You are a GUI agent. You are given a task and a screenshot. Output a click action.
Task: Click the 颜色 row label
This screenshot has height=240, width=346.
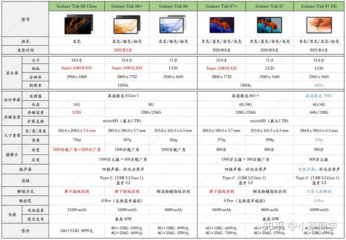(25, 41)
